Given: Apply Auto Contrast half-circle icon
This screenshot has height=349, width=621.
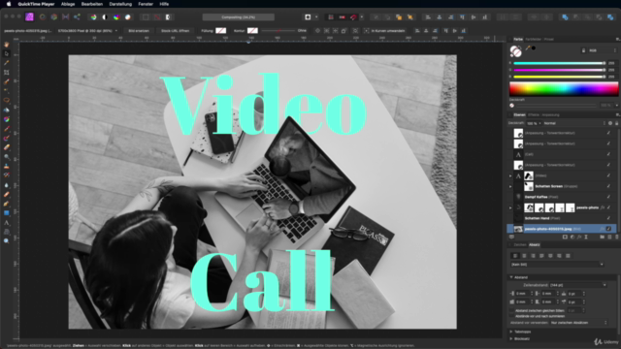Looking at the screenshot, I should click(105, 17).
